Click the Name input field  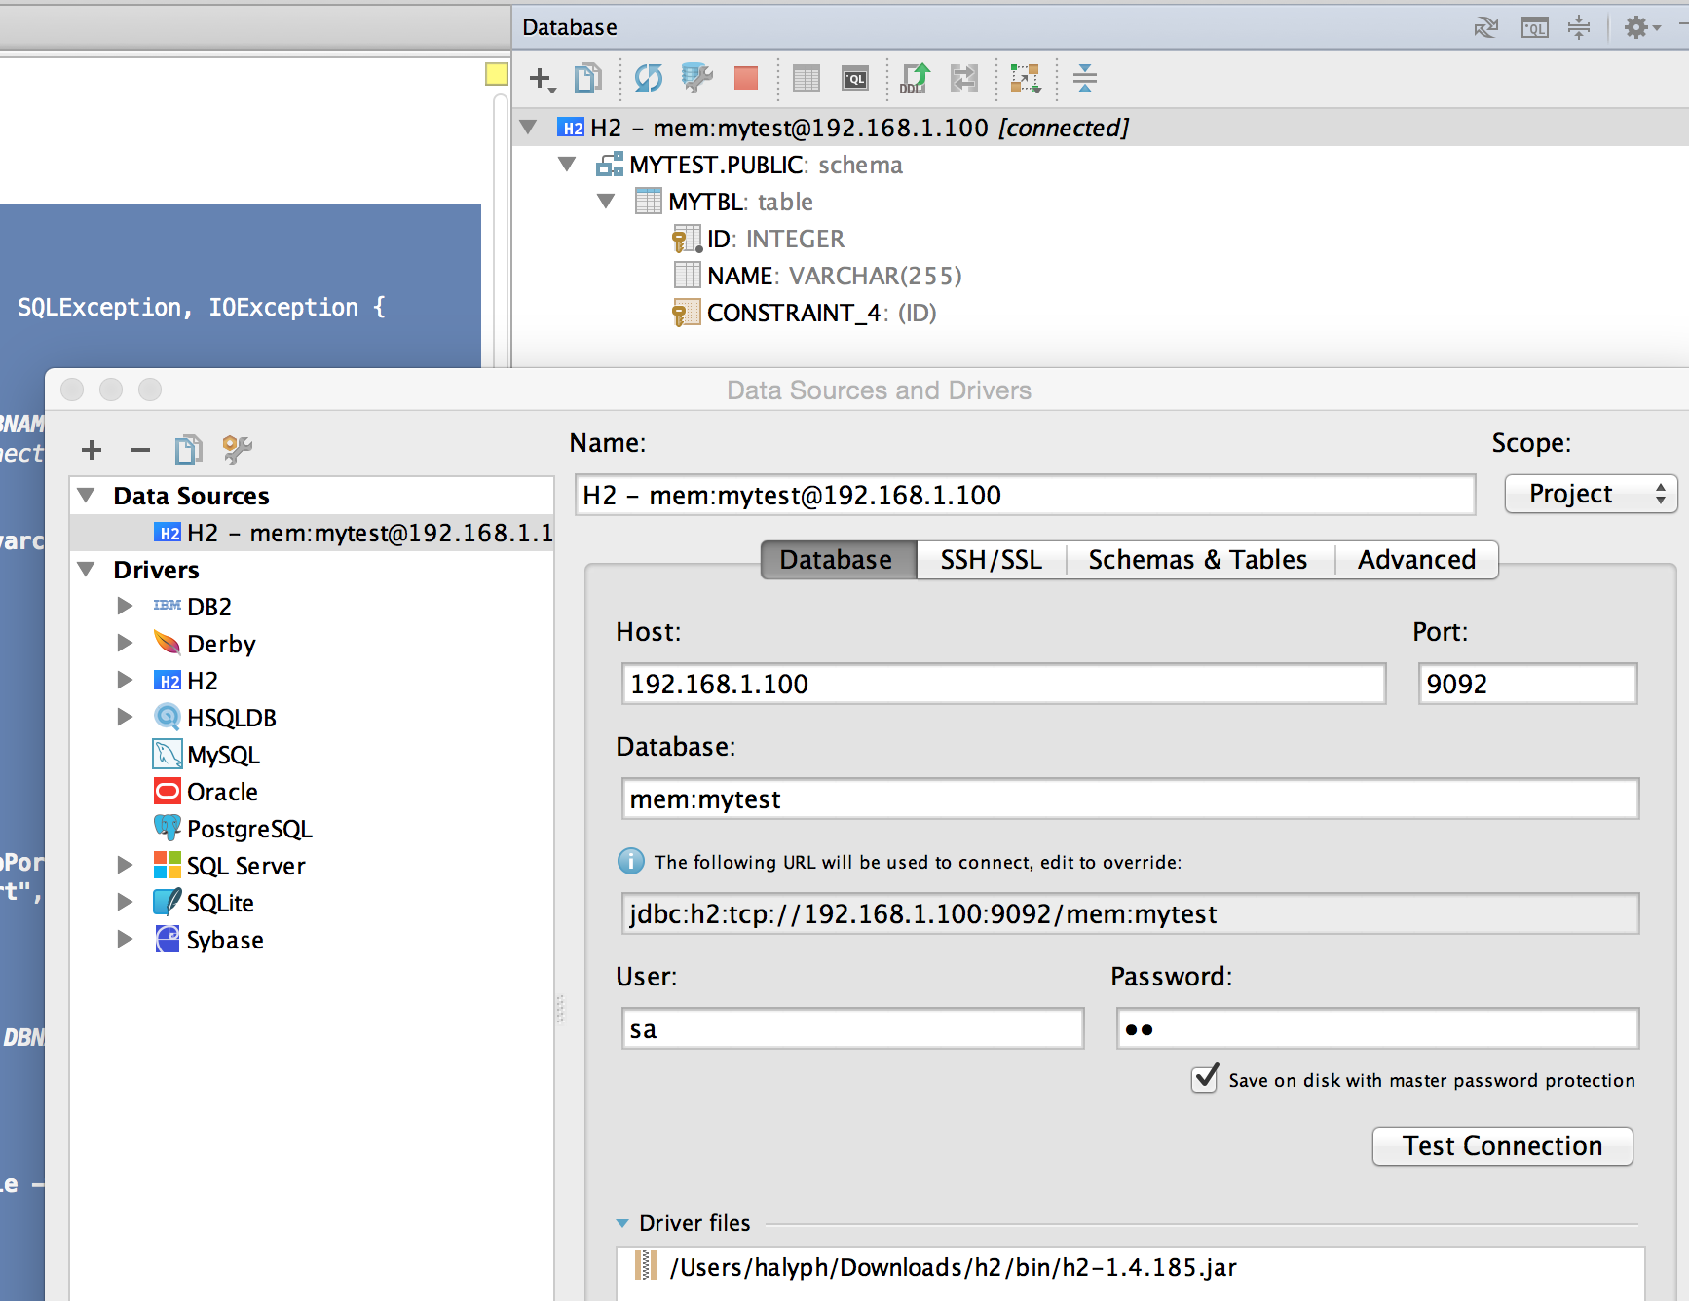click(x=1025, y=495)
